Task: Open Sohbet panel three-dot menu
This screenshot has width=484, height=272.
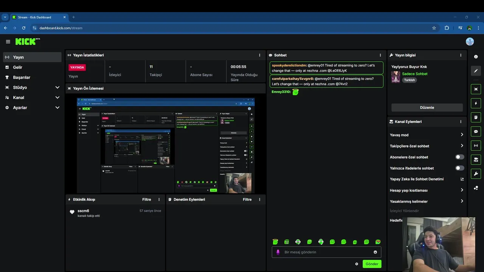Action: point(380,55)
